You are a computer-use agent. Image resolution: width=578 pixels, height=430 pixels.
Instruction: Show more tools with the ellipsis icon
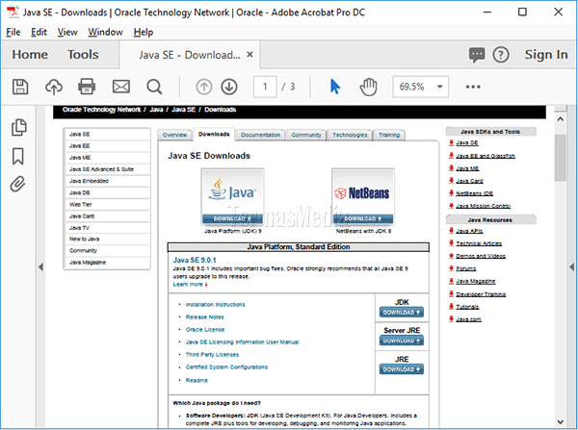[473, 87]
